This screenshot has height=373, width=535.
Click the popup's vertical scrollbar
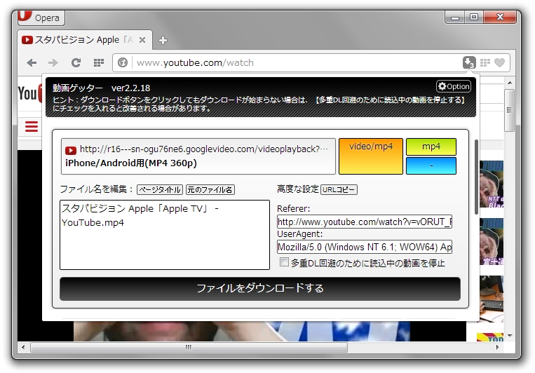476,177
